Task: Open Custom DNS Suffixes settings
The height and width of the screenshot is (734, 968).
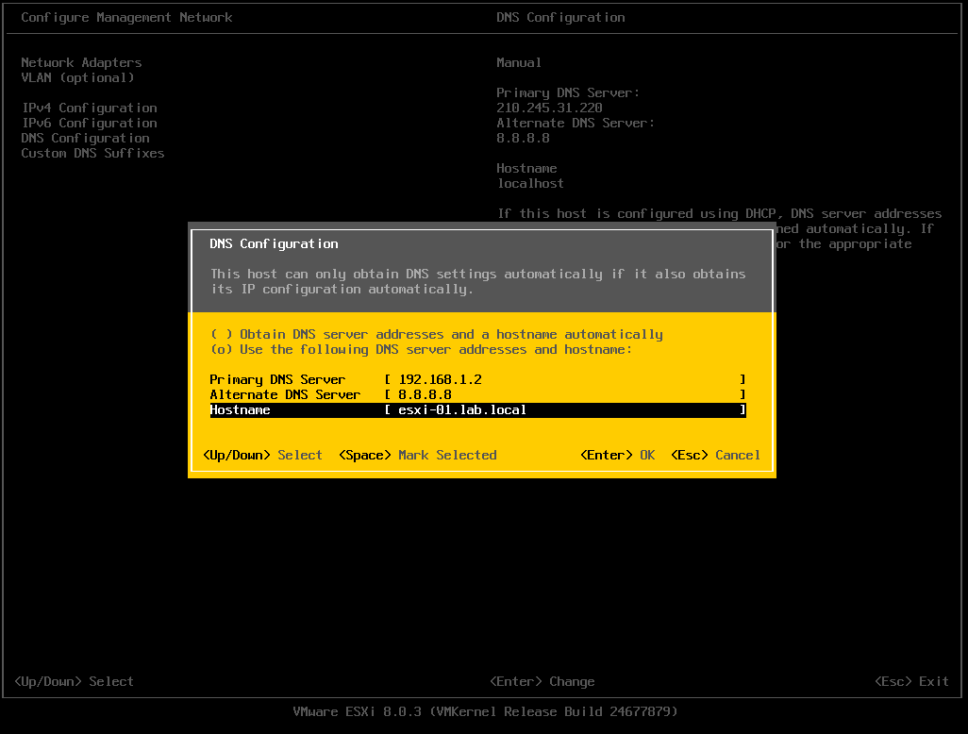Action: click(92, 153)
